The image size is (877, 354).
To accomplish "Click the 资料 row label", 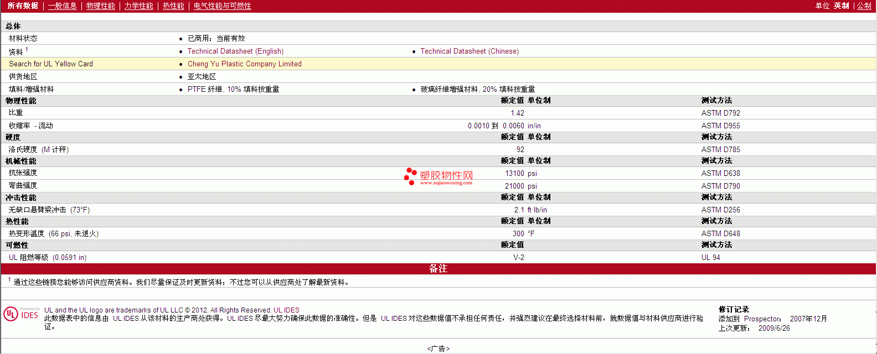I will (x=16, y=51).
